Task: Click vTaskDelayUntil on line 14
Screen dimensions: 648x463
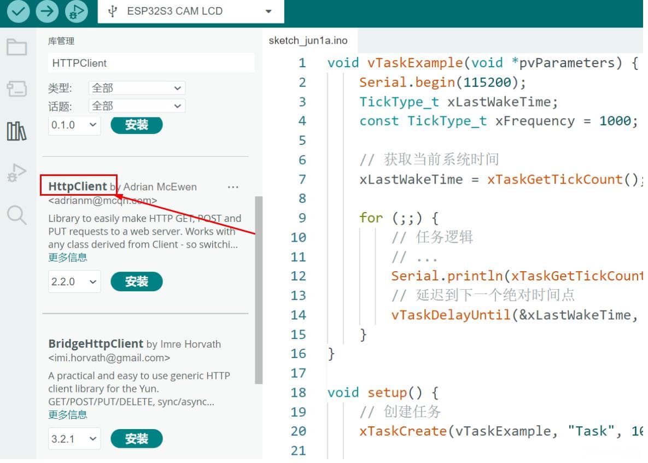Action: (451, 315)
